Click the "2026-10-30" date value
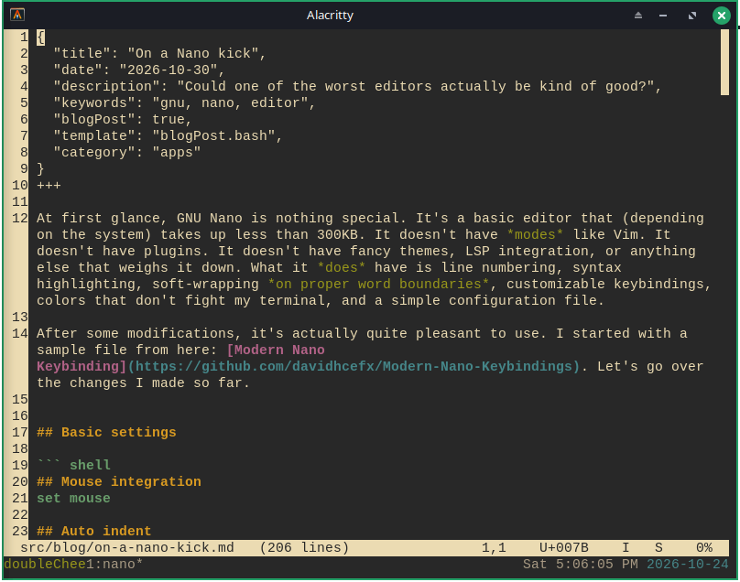 click(x=169, y=70)
